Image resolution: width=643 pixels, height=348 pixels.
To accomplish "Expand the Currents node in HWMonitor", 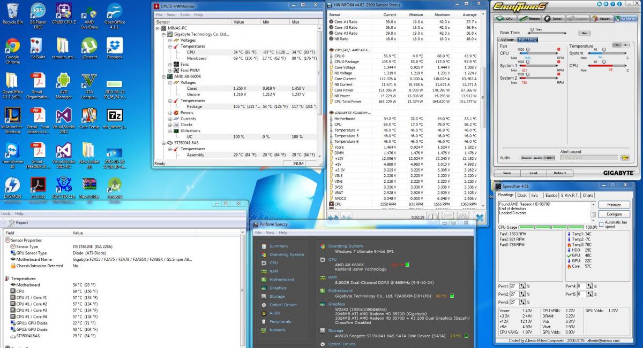I will (170, 119).
